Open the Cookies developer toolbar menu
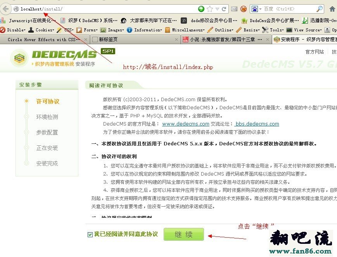The height and width of the screenshot is (257, 337). point(41,30)
